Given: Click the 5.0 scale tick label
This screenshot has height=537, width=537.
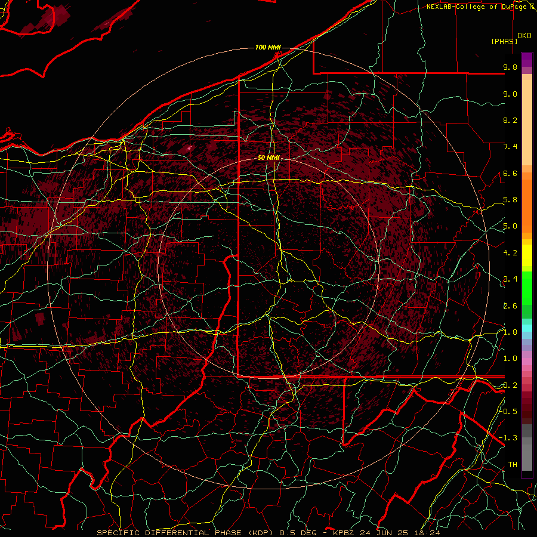Looking at the screenshot, I should coord(510,226).
